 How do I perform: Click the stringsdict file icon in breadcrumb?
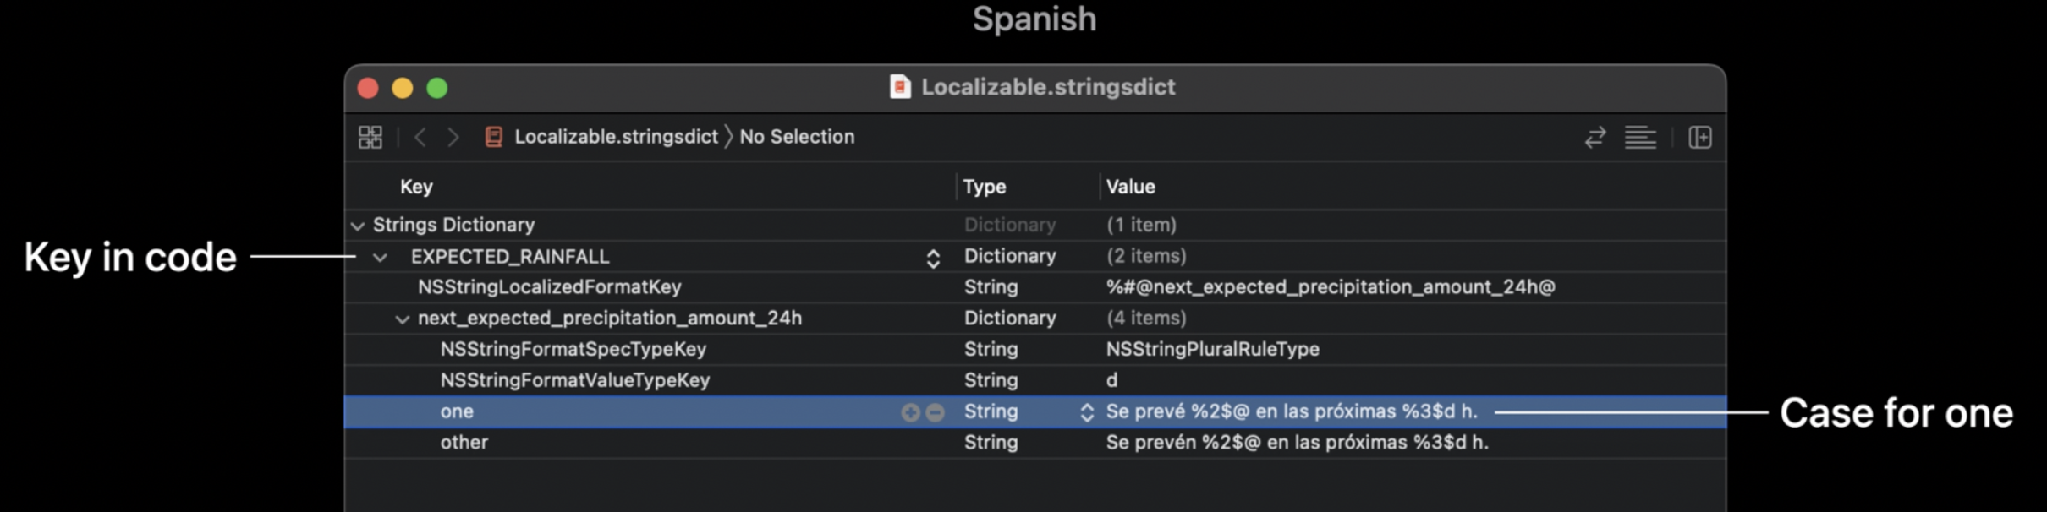(494, 137)
